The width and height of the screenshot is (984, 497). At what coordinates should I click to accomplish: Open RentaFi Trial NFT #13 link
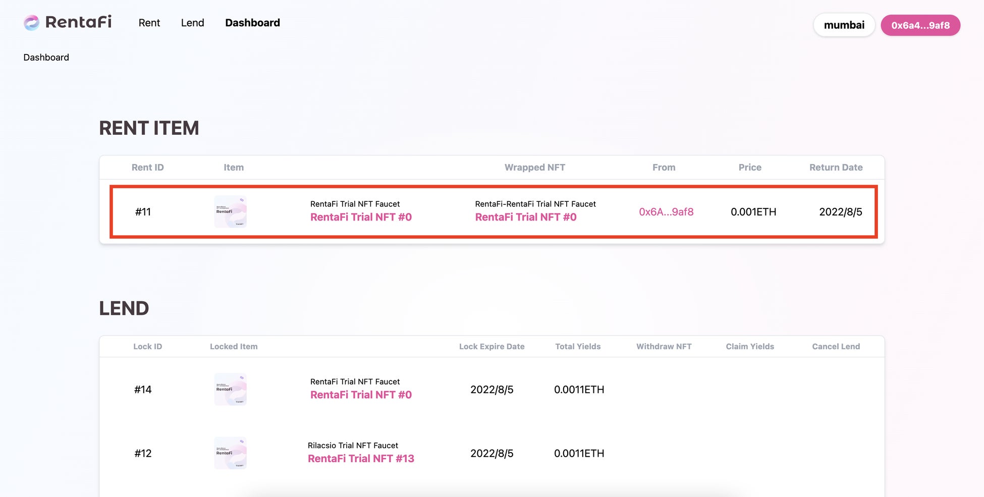(361, 459)
